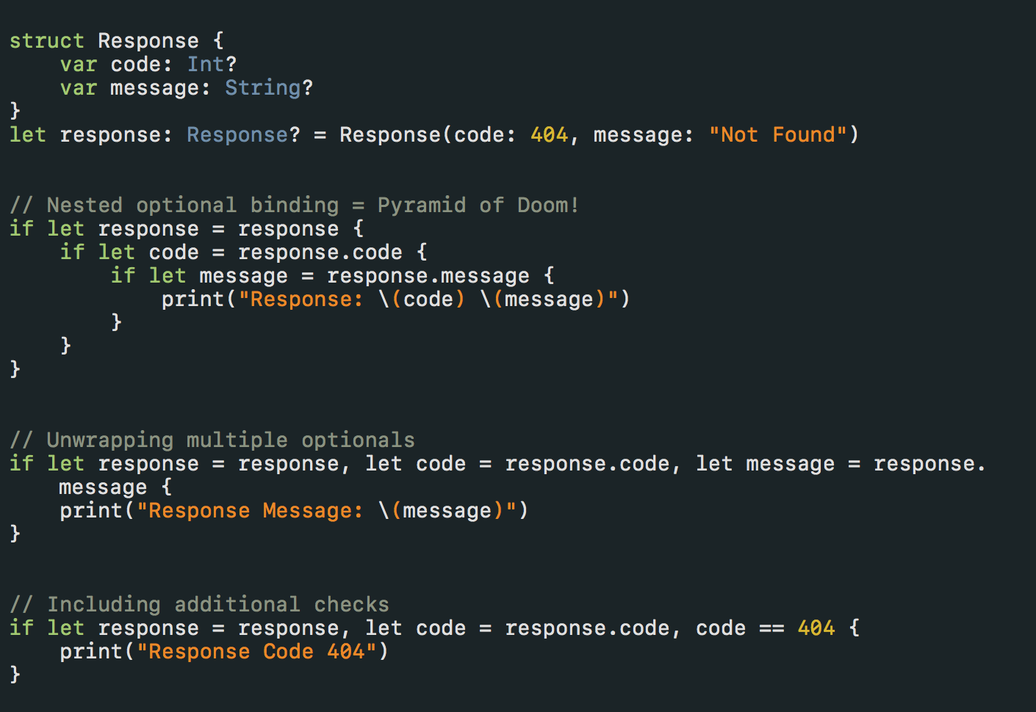The height and width of the screenshot is (712, 1036).
Task: Click the let response: Response? declaration
Action: coord(155,135)
